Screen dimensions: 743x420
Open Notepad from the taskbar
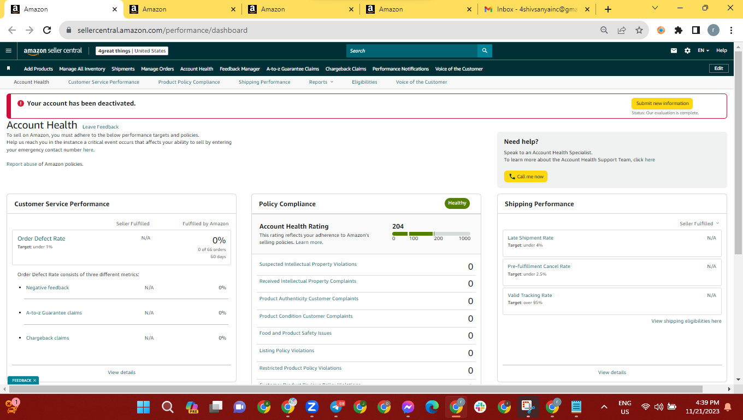pos(576,407)
